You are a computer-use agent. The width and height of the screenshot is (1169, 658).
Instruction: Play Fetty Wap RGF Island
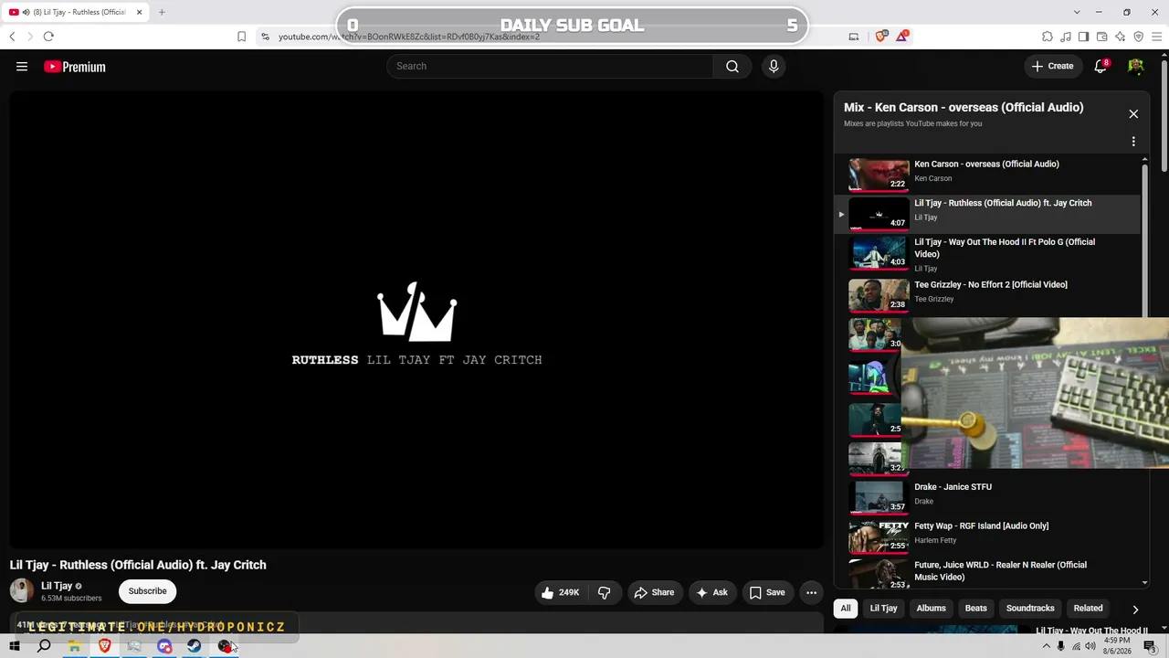tap(987, 535)
